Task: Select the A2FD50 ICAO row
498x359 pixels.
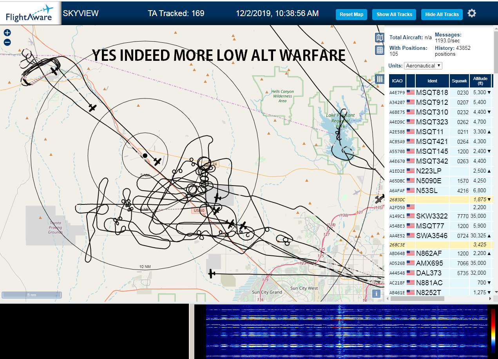Action: pyautogui.click(x=440, y=208)
